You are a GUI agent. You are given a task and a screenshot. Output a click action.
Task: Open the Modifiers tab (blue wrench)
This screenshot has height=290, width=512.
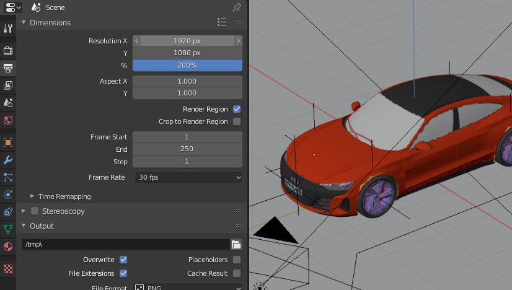(8, 160)
